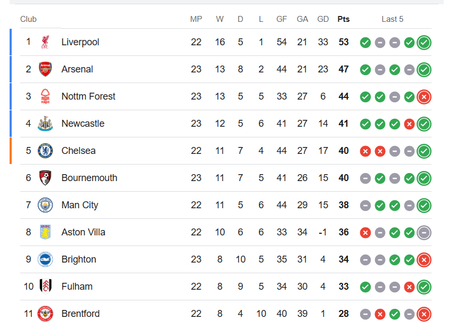This screenshot has width=464, height=327.
Task: Click the Last 5 column header
Action: 393,19
